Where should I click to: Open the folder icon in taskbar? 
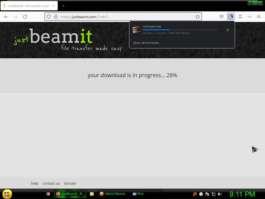click(92, 194)
